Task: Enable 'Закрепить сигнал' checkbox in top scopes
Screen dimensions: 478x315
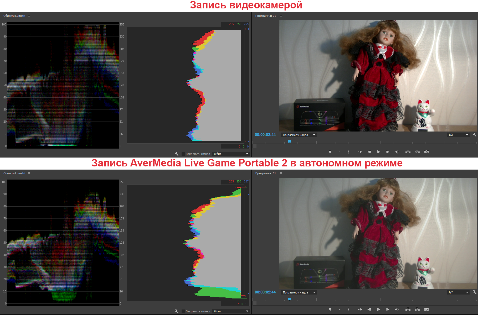Action: point(183,154)
